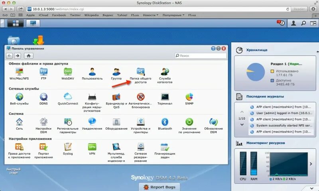Screen dimensions: 319x191
Task: Open Региональные параметры regional options
Action: [68, 126]
